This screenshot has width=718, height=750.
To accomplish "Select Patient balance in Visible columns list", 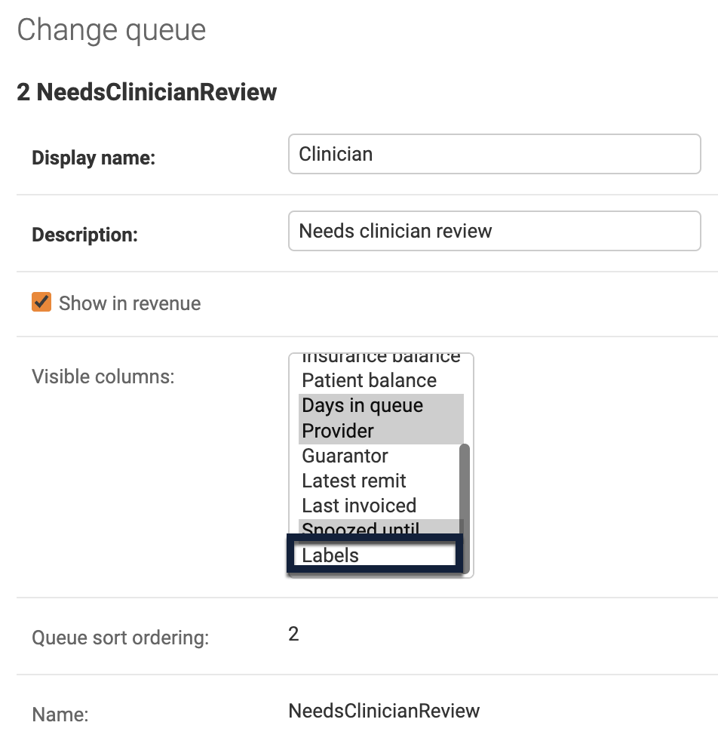I will pyautogui.click(x=381, y=381).
